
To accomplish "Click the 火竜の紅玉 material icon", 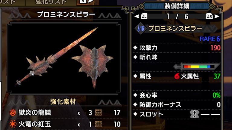I will coord(13,124).
